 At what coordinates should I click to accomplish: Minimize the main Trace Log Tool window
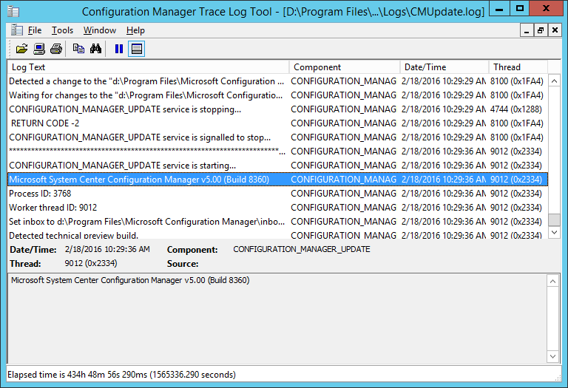[x=499, y=9]
